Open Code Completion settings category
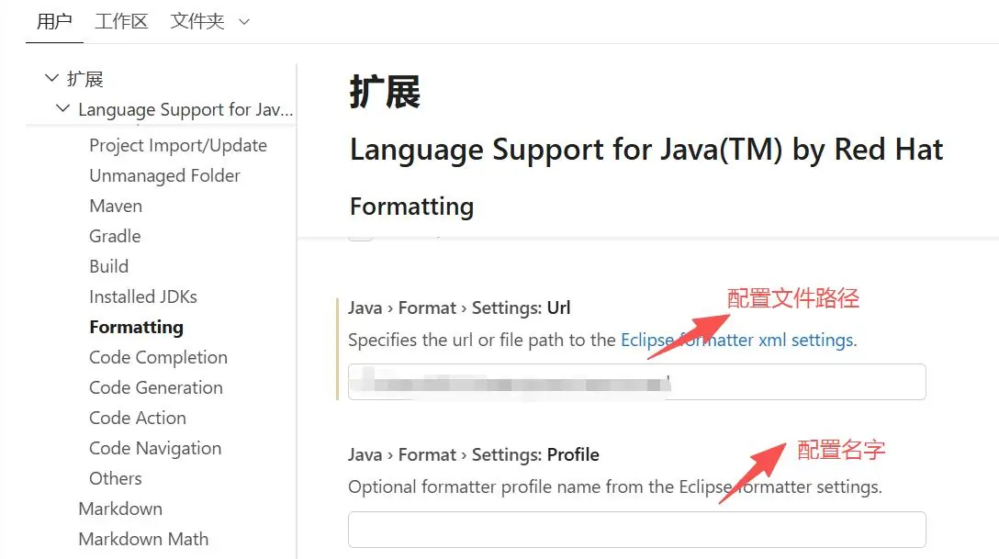Viewport: 999px width, 559px height. click(158, 357)
